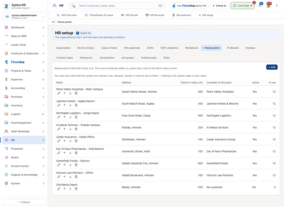
Task: Click the "Queen Rania Street, Amman" address
Action: pos(139,92)
